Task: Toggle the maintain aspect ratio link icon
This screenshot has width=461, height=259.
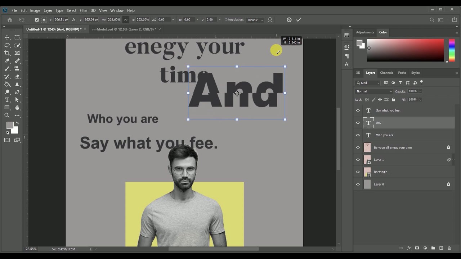Action: click(125, 20)
